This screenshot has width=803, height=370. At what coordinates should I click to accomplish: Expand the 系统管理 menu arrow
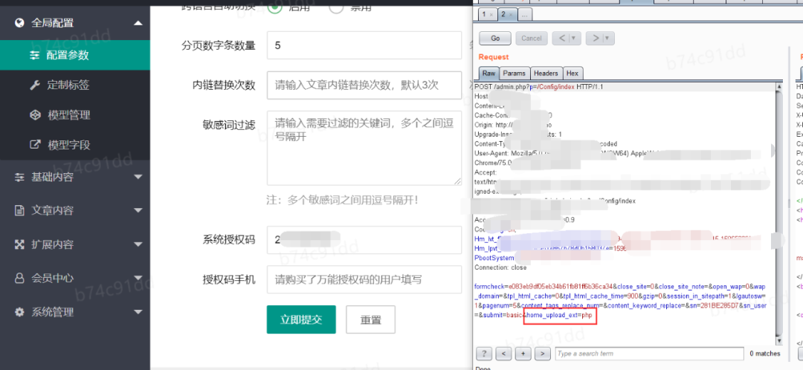138,312
